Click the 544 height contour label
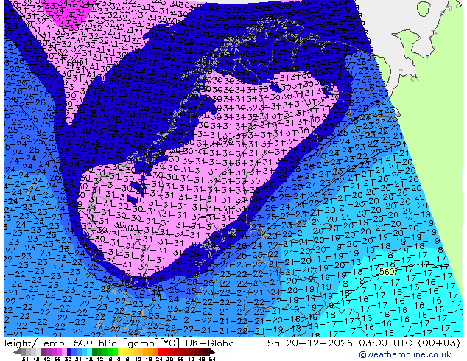 (153, 293)
